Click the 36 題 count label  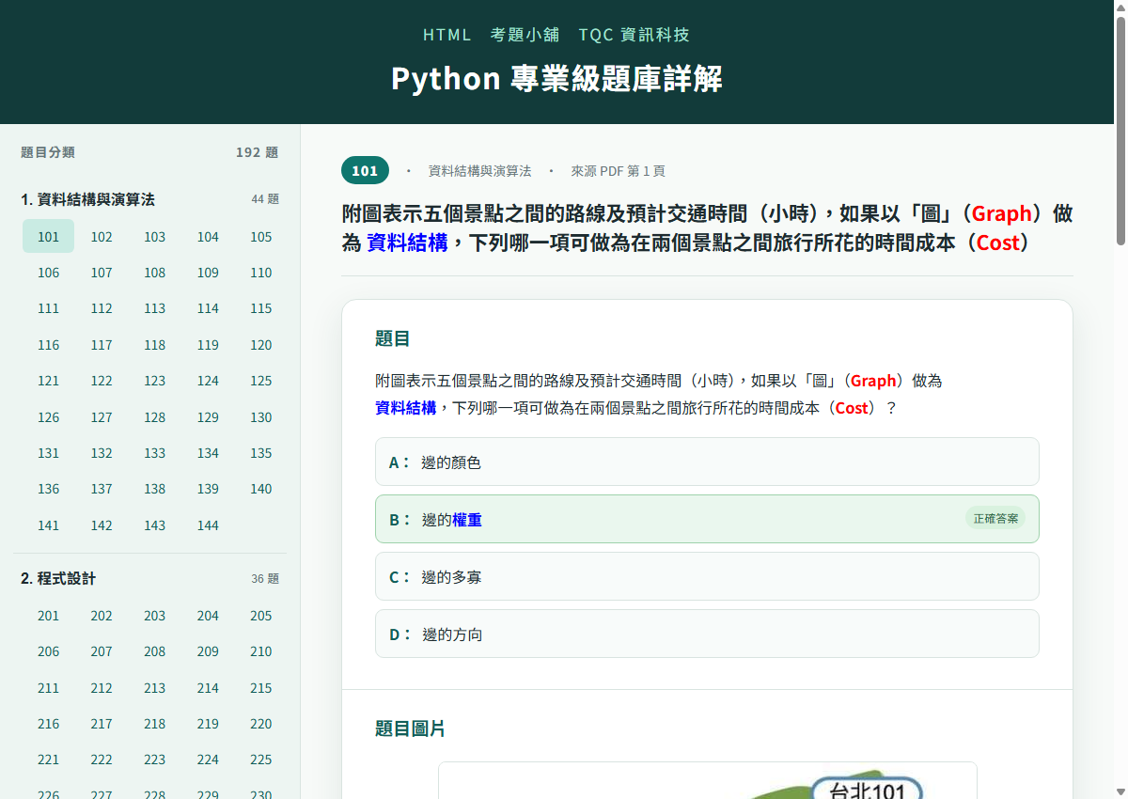tap(265, 578)
